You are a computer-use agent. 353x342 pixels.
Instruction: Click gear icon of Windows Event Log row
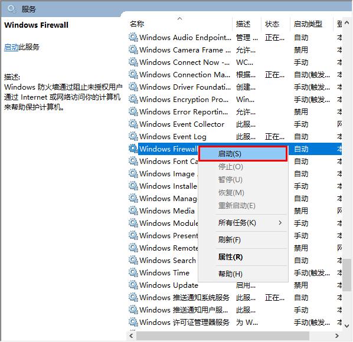pos(133,136)
